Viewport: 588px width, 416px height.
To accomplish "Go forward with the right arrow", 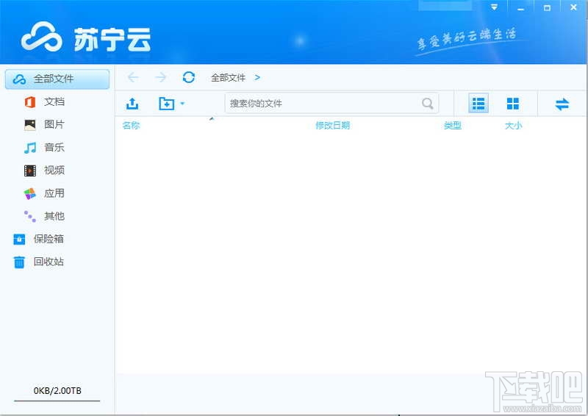I will (x=161, y=77).
